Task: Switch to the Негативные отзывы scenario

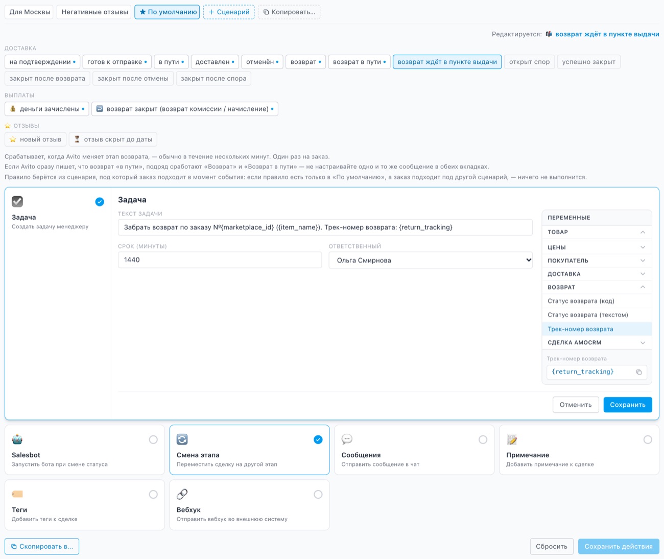Action: [94, 12]
